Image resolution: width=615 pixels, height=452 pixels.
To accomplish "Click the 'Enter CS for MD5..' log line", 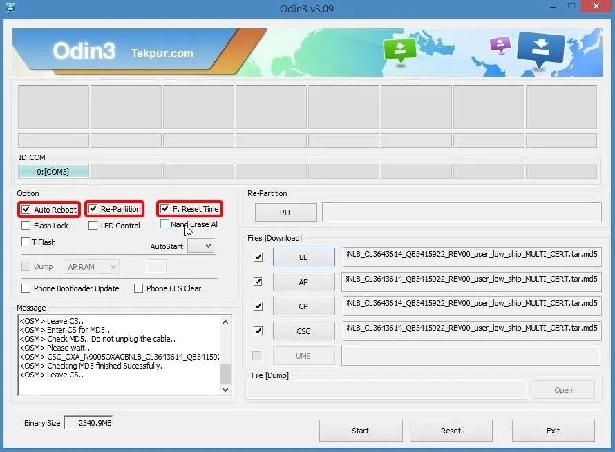I will point(65,330).
